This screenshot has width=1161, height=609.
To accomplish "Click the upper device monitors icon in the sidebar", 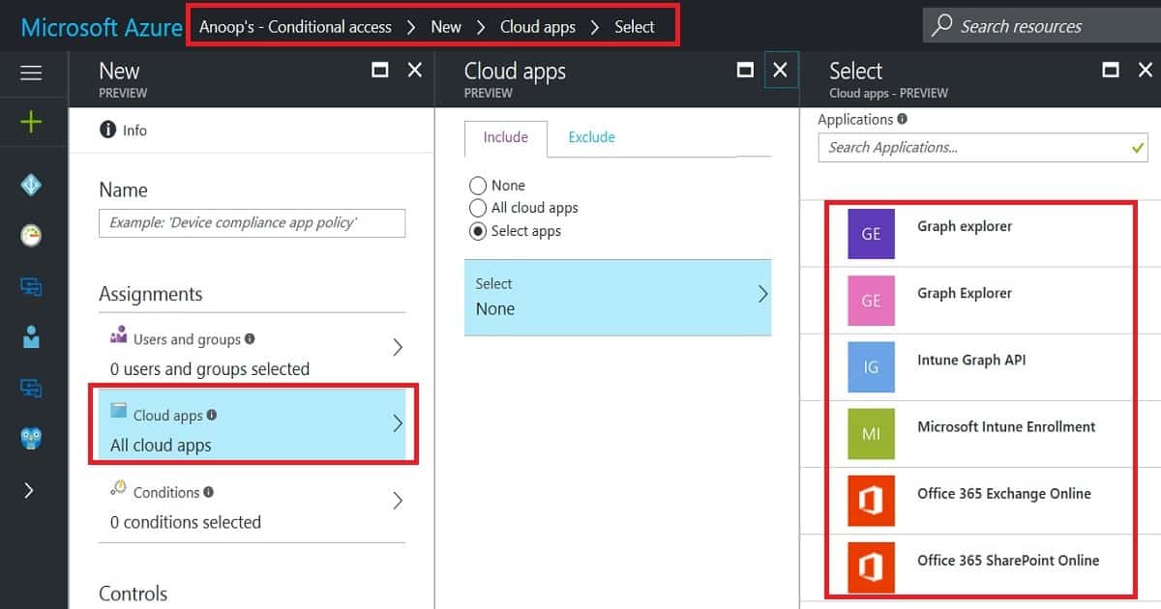I will pos(31,286).
